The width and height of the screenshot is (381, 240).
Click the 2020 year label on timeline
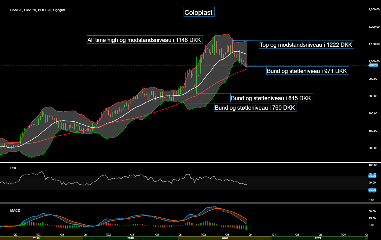click(x=224, y=238)
